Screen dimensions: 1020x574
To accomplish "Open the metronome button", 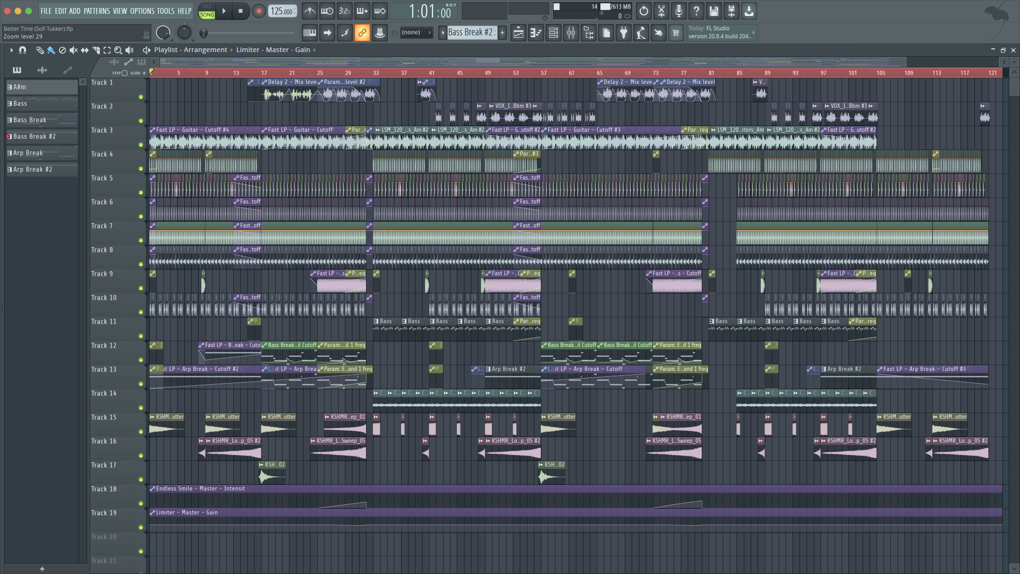I will 310,11.
